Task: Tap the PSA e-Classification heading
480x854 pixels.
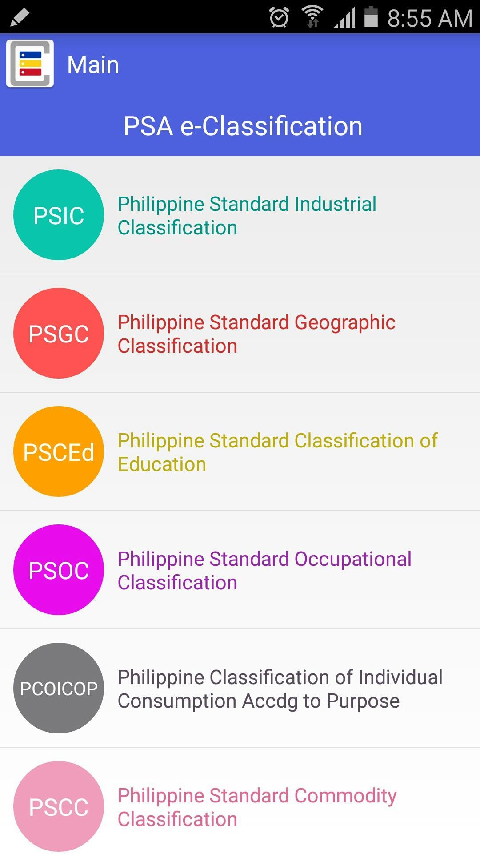Action: [x=243, y=126]
